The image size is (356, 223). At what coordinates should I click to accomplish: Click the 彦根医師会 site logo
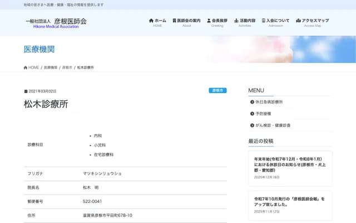(x=56, y=22)
